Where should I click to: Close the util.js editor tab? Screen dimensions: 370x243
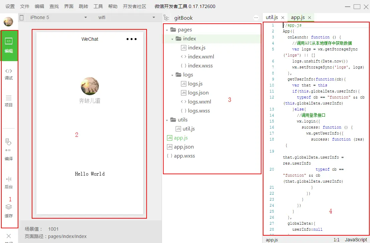tap(283, 18)
